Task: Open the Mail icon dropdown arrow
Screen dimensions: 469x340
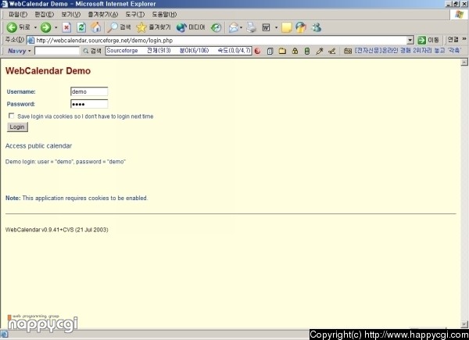Action: pos(241,27)
